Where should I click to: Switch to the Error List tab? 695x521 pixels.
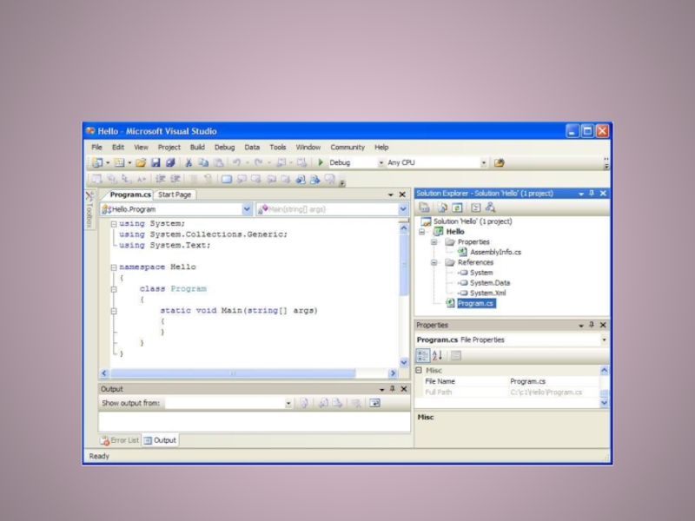coord(120,440)
